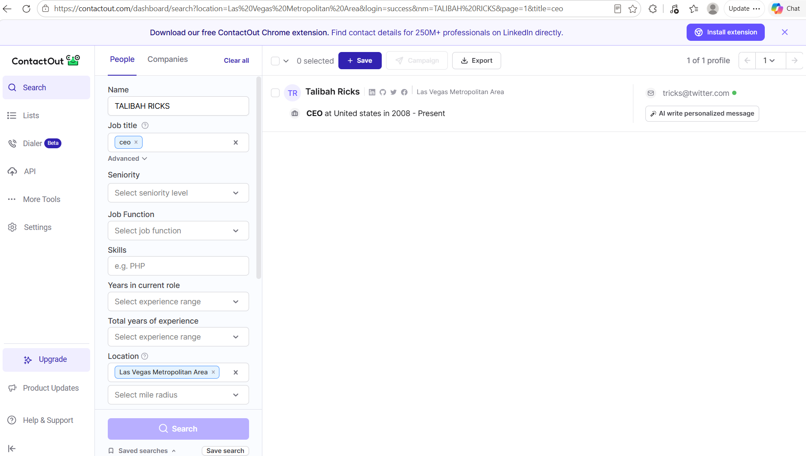Tick the select-all profiles checkbox
The height and width of the screenshot is (456, 806).
(275, 61)
